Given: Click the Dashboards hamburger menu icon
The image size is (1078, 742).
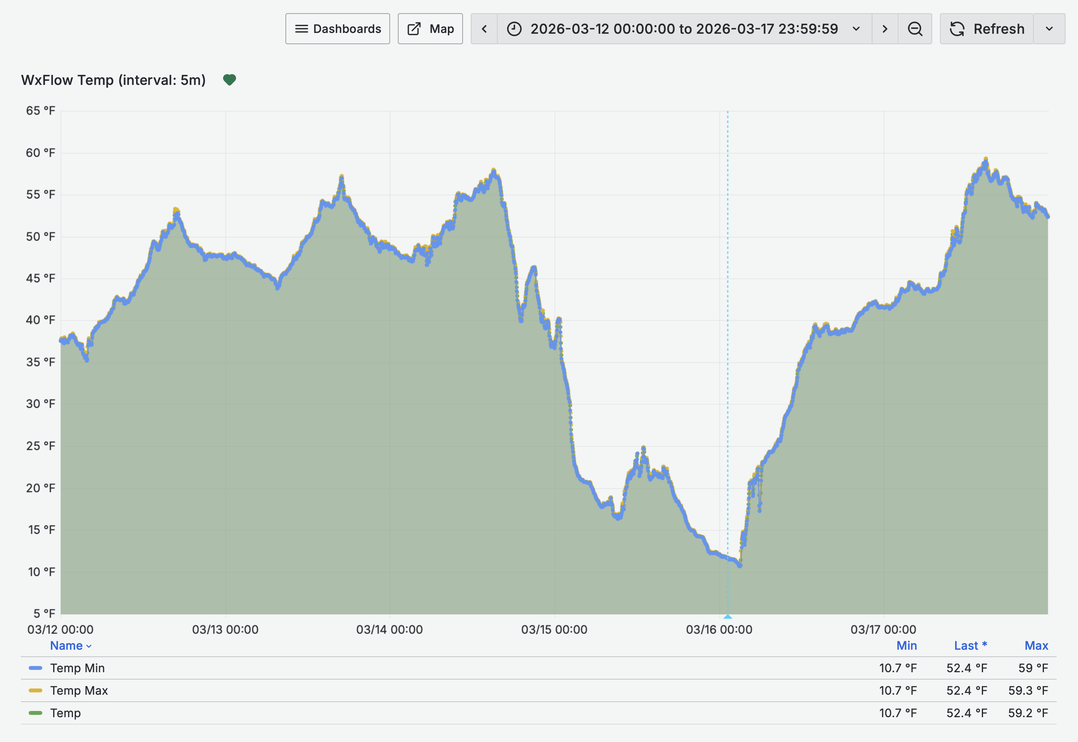Looking at the screenshot, I should [301, 29].
